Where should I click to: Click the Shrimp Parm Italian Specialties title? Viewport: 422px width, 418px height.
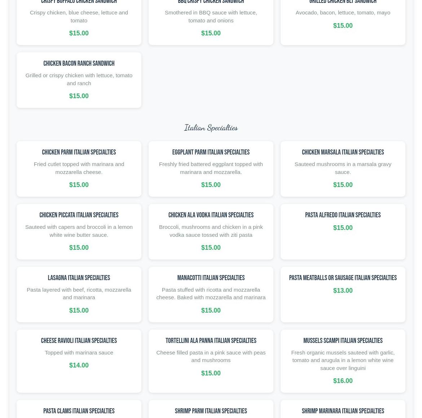point(211,411)
